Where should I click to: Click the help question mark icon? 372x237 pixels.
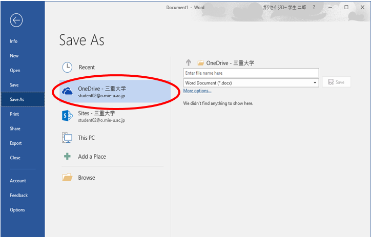tap(314, 7)
